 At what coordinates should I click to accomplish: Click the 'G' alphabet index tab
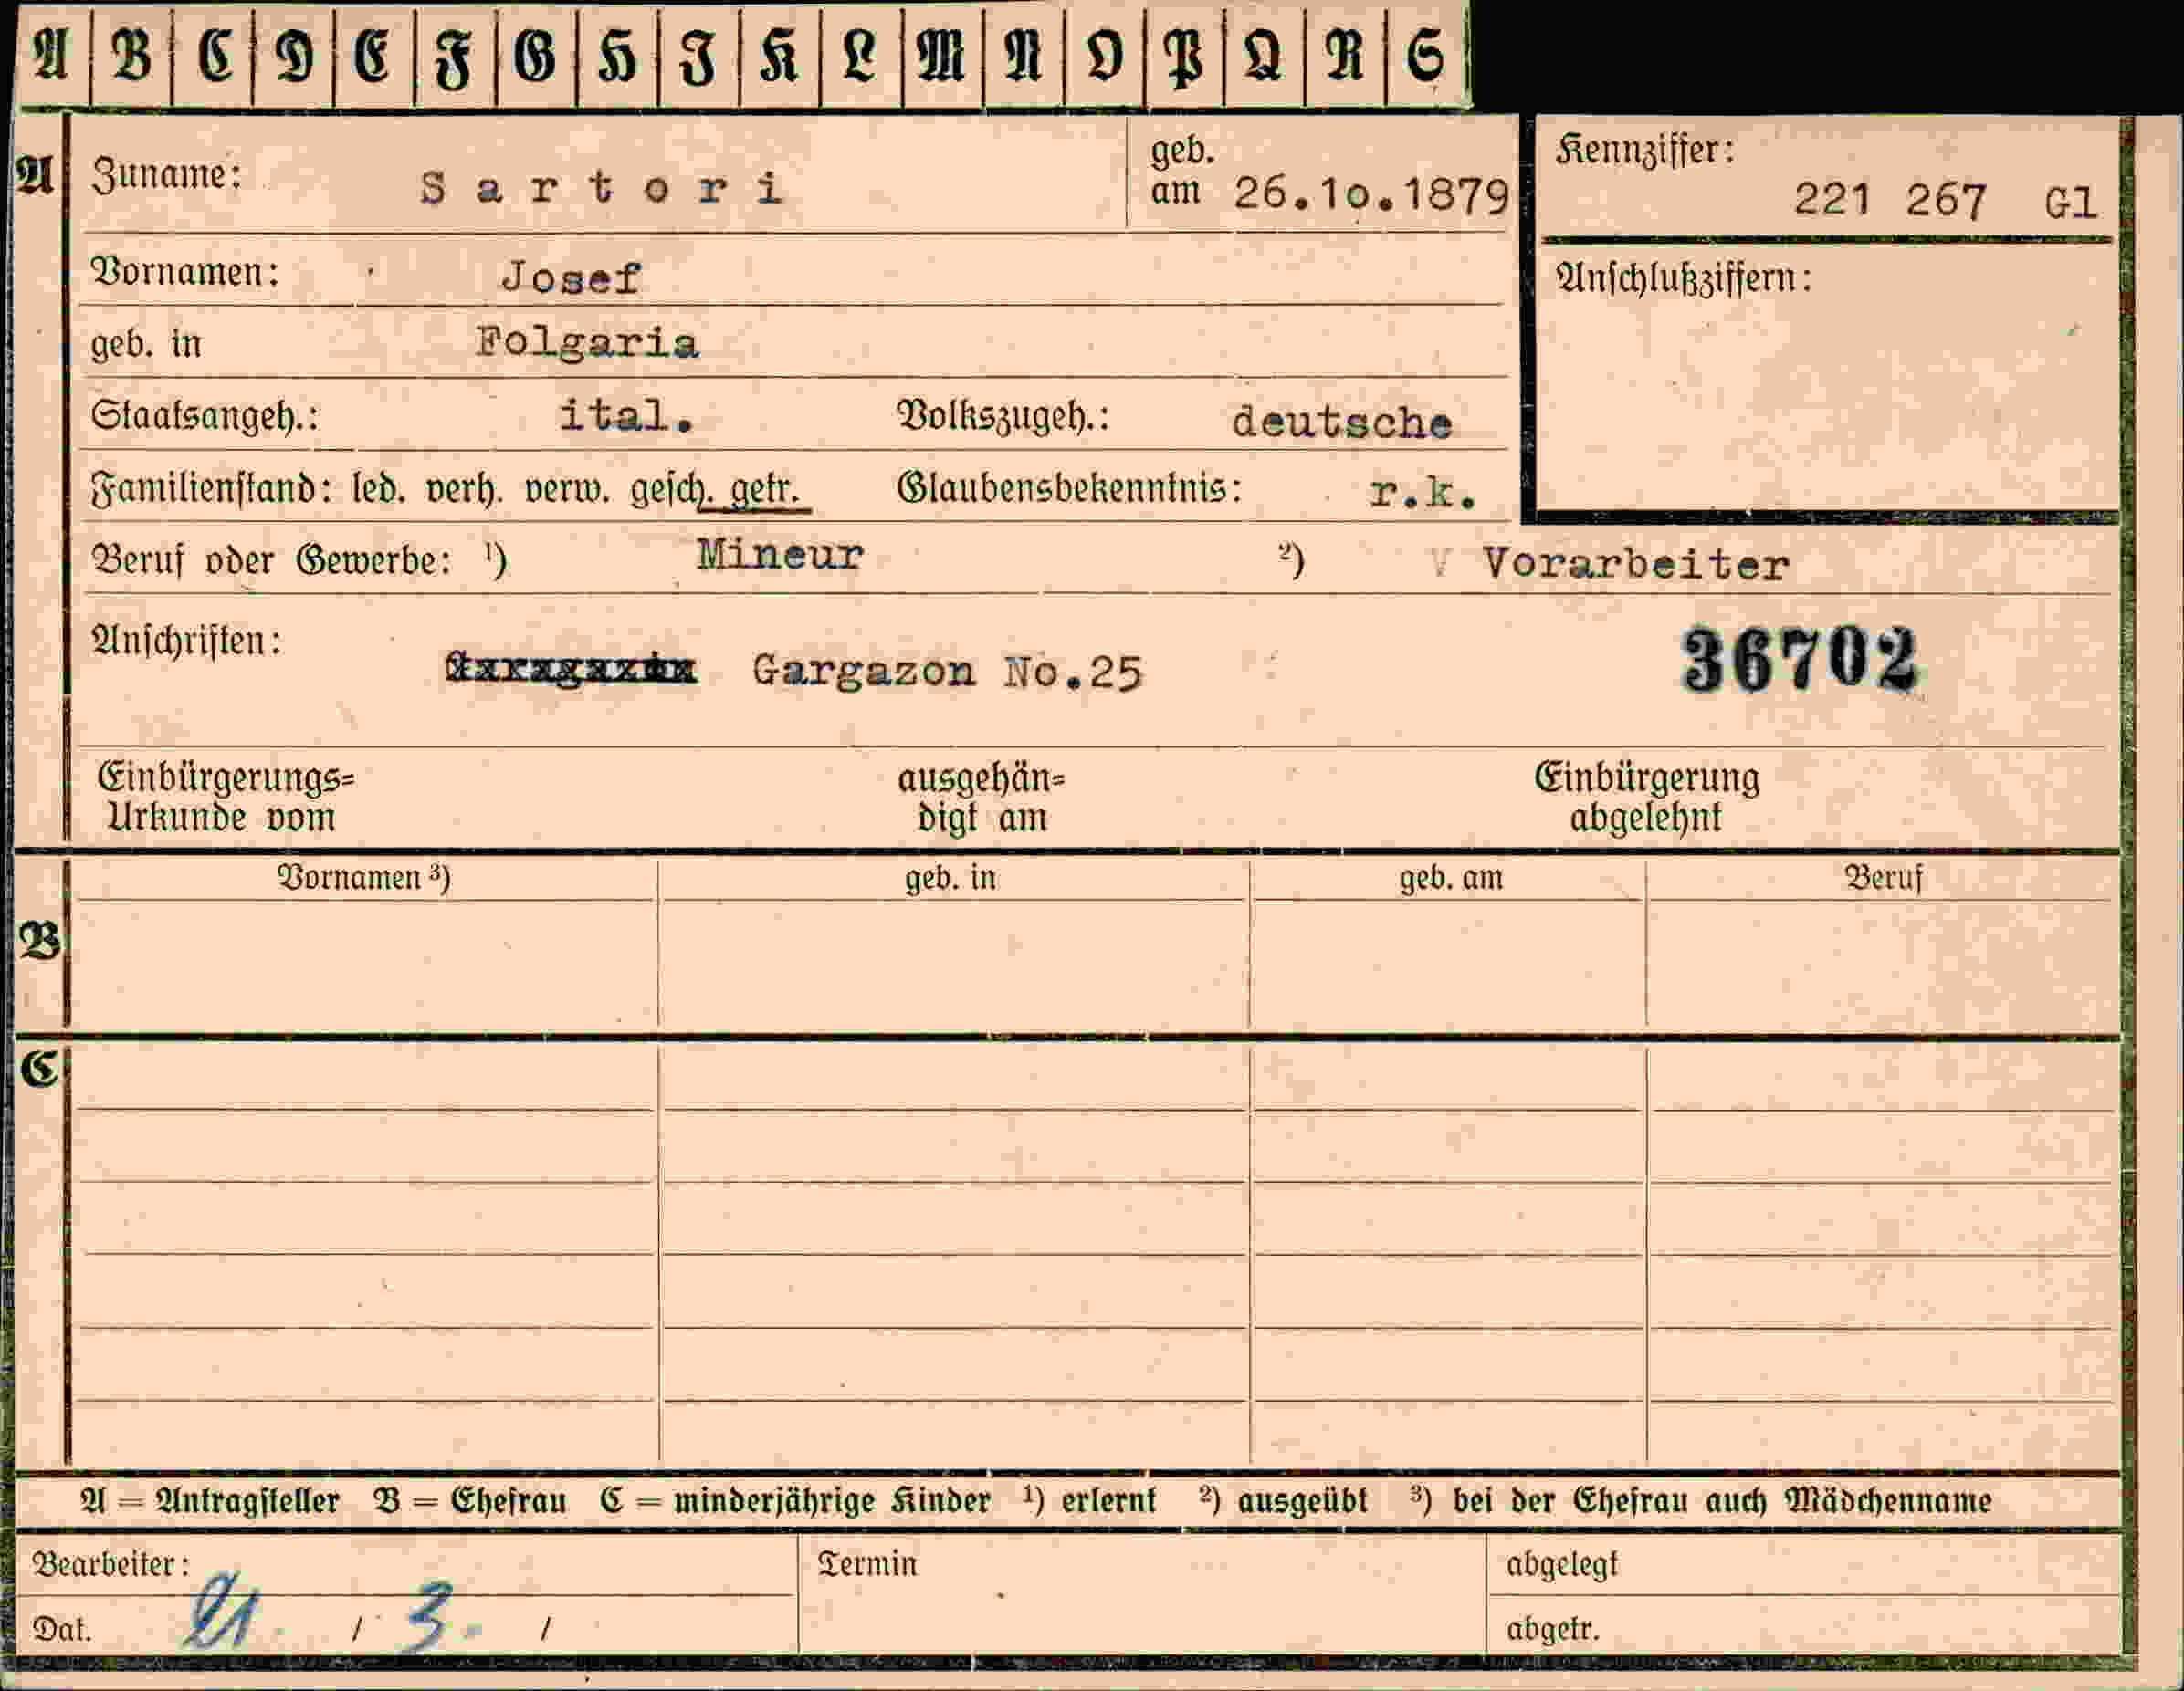pos(536,55)
